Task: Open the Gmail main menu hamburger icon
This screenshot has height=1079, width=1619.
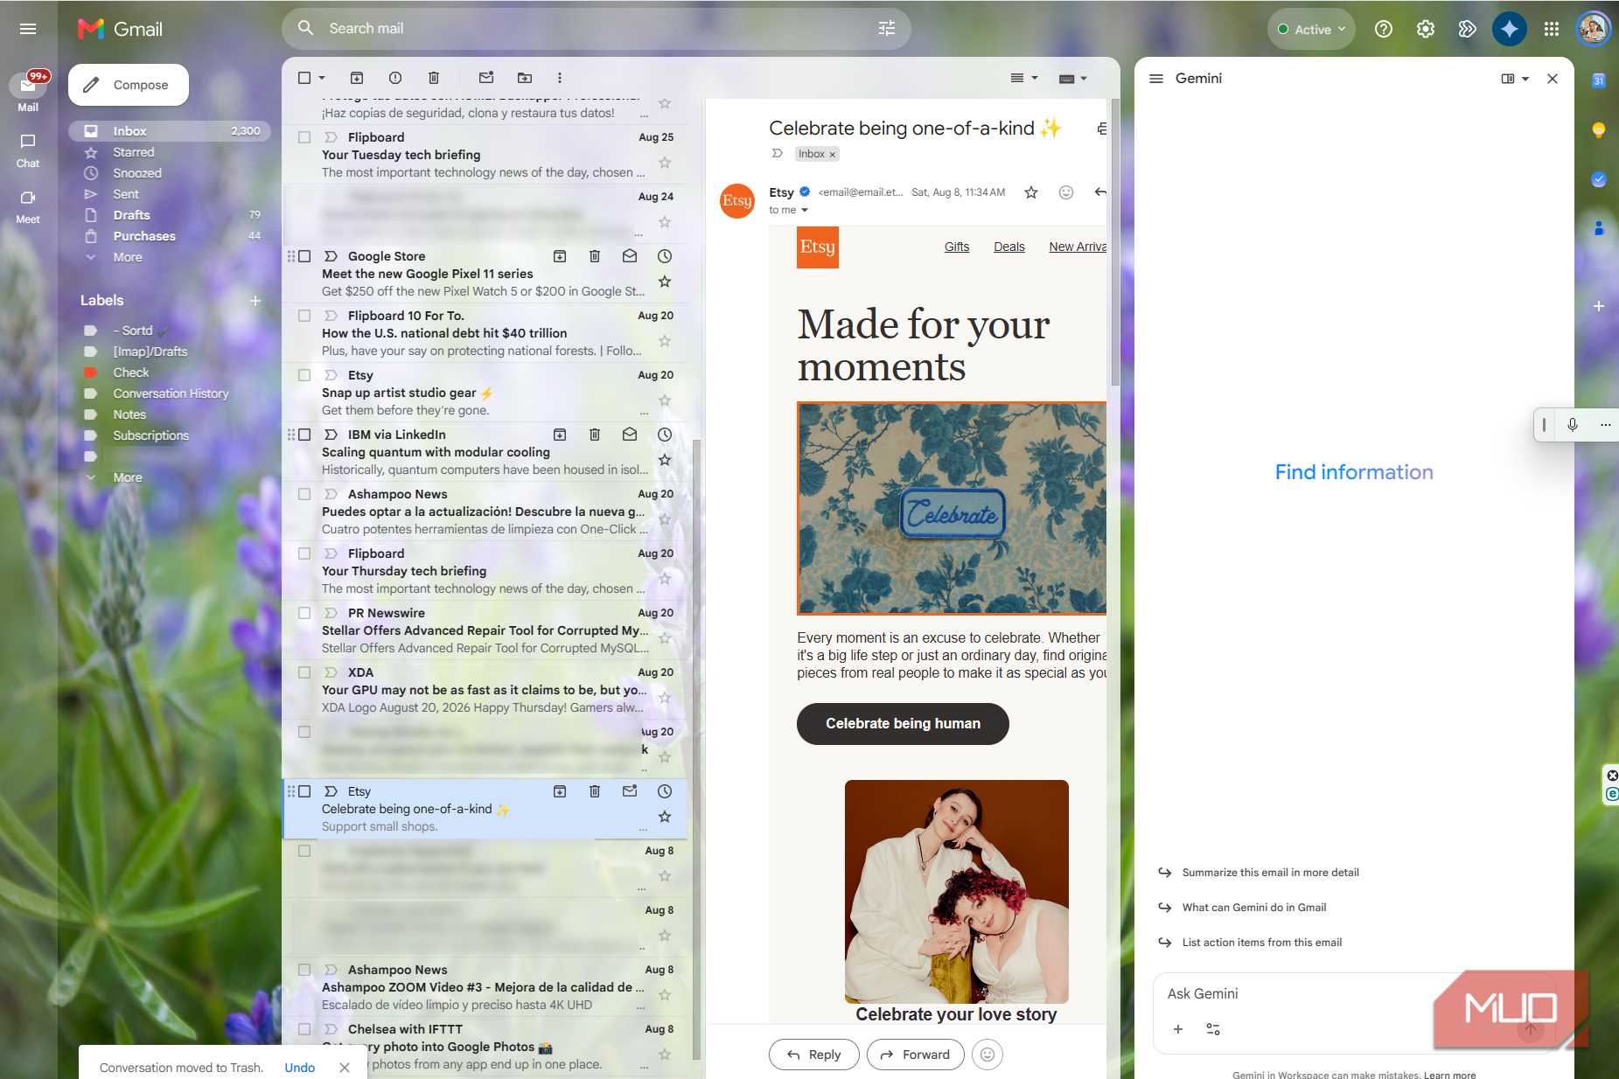Action: pos(28,29)
